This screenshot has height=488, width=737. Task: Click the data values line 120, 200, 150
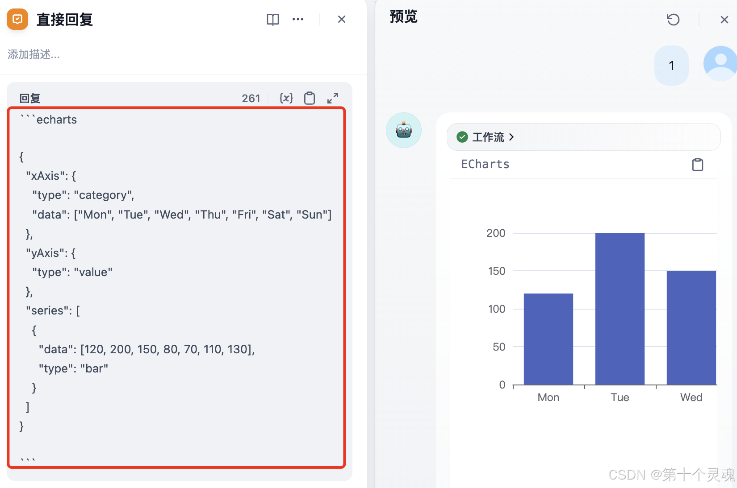pyautogui.click(x=147, y=349)
